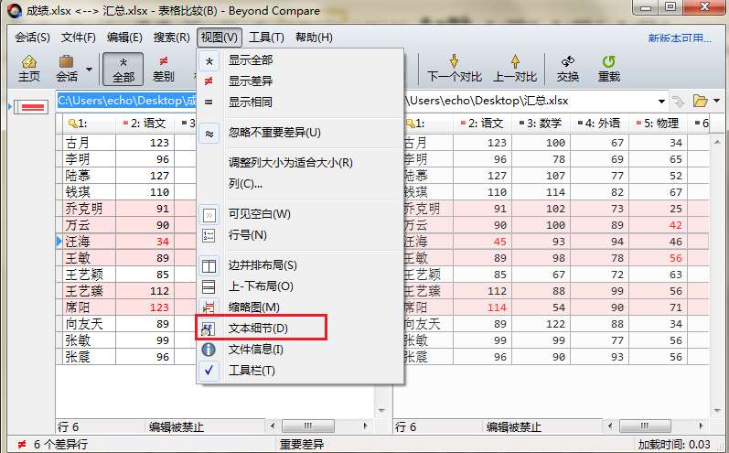This screenshot has width=729, height=453.
Task: Choose 调整列大小为适合大小(R)
Action: pyautogui.click(x=300, y=163)
